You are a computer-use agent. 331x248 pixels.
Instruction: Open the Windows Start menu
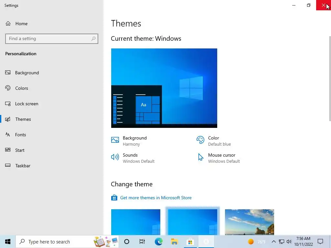[x=8, y=242]
